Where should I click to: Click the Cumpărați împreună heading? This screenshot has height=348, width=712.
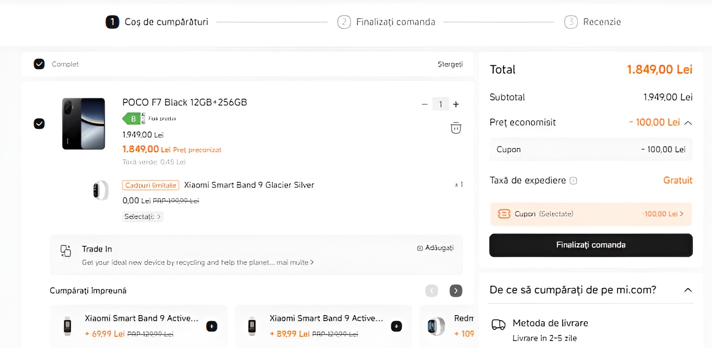88,291
